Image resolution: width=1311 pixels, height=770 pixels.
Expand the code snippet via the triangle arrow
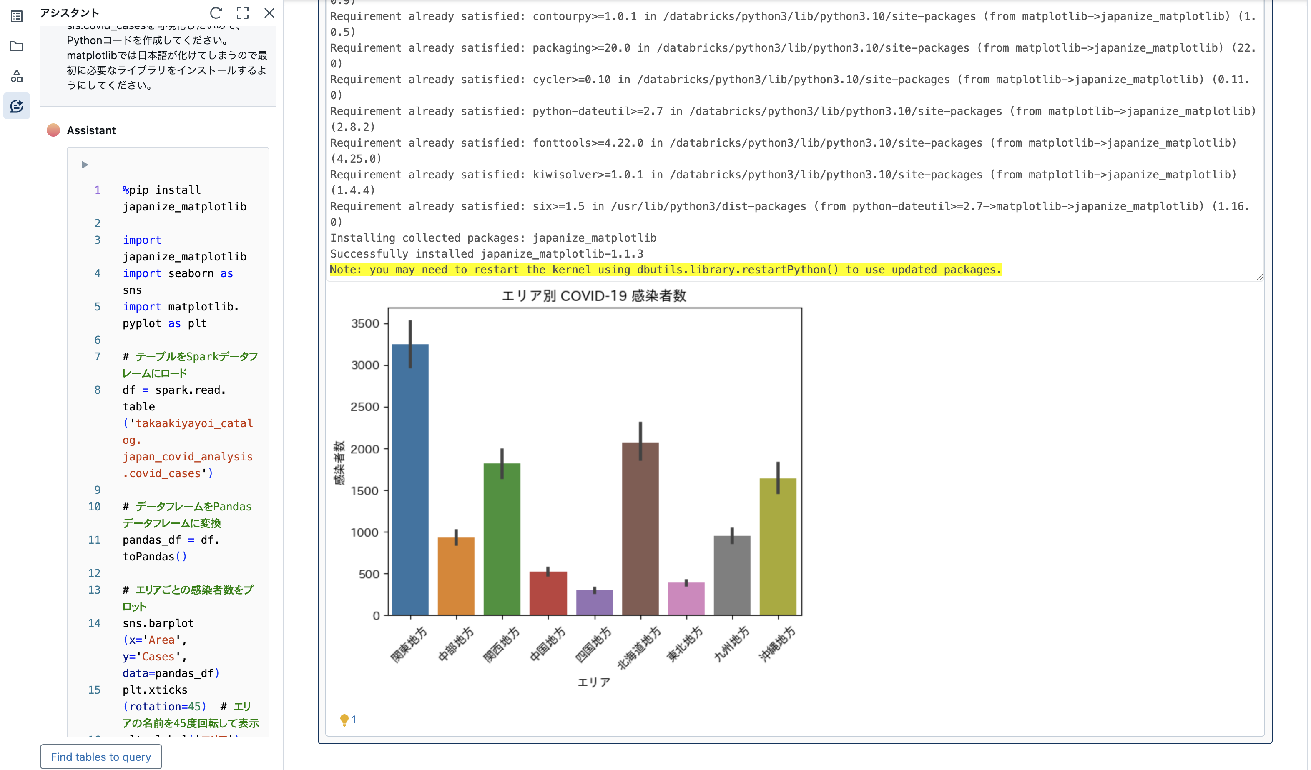click(x=84, y=165)
